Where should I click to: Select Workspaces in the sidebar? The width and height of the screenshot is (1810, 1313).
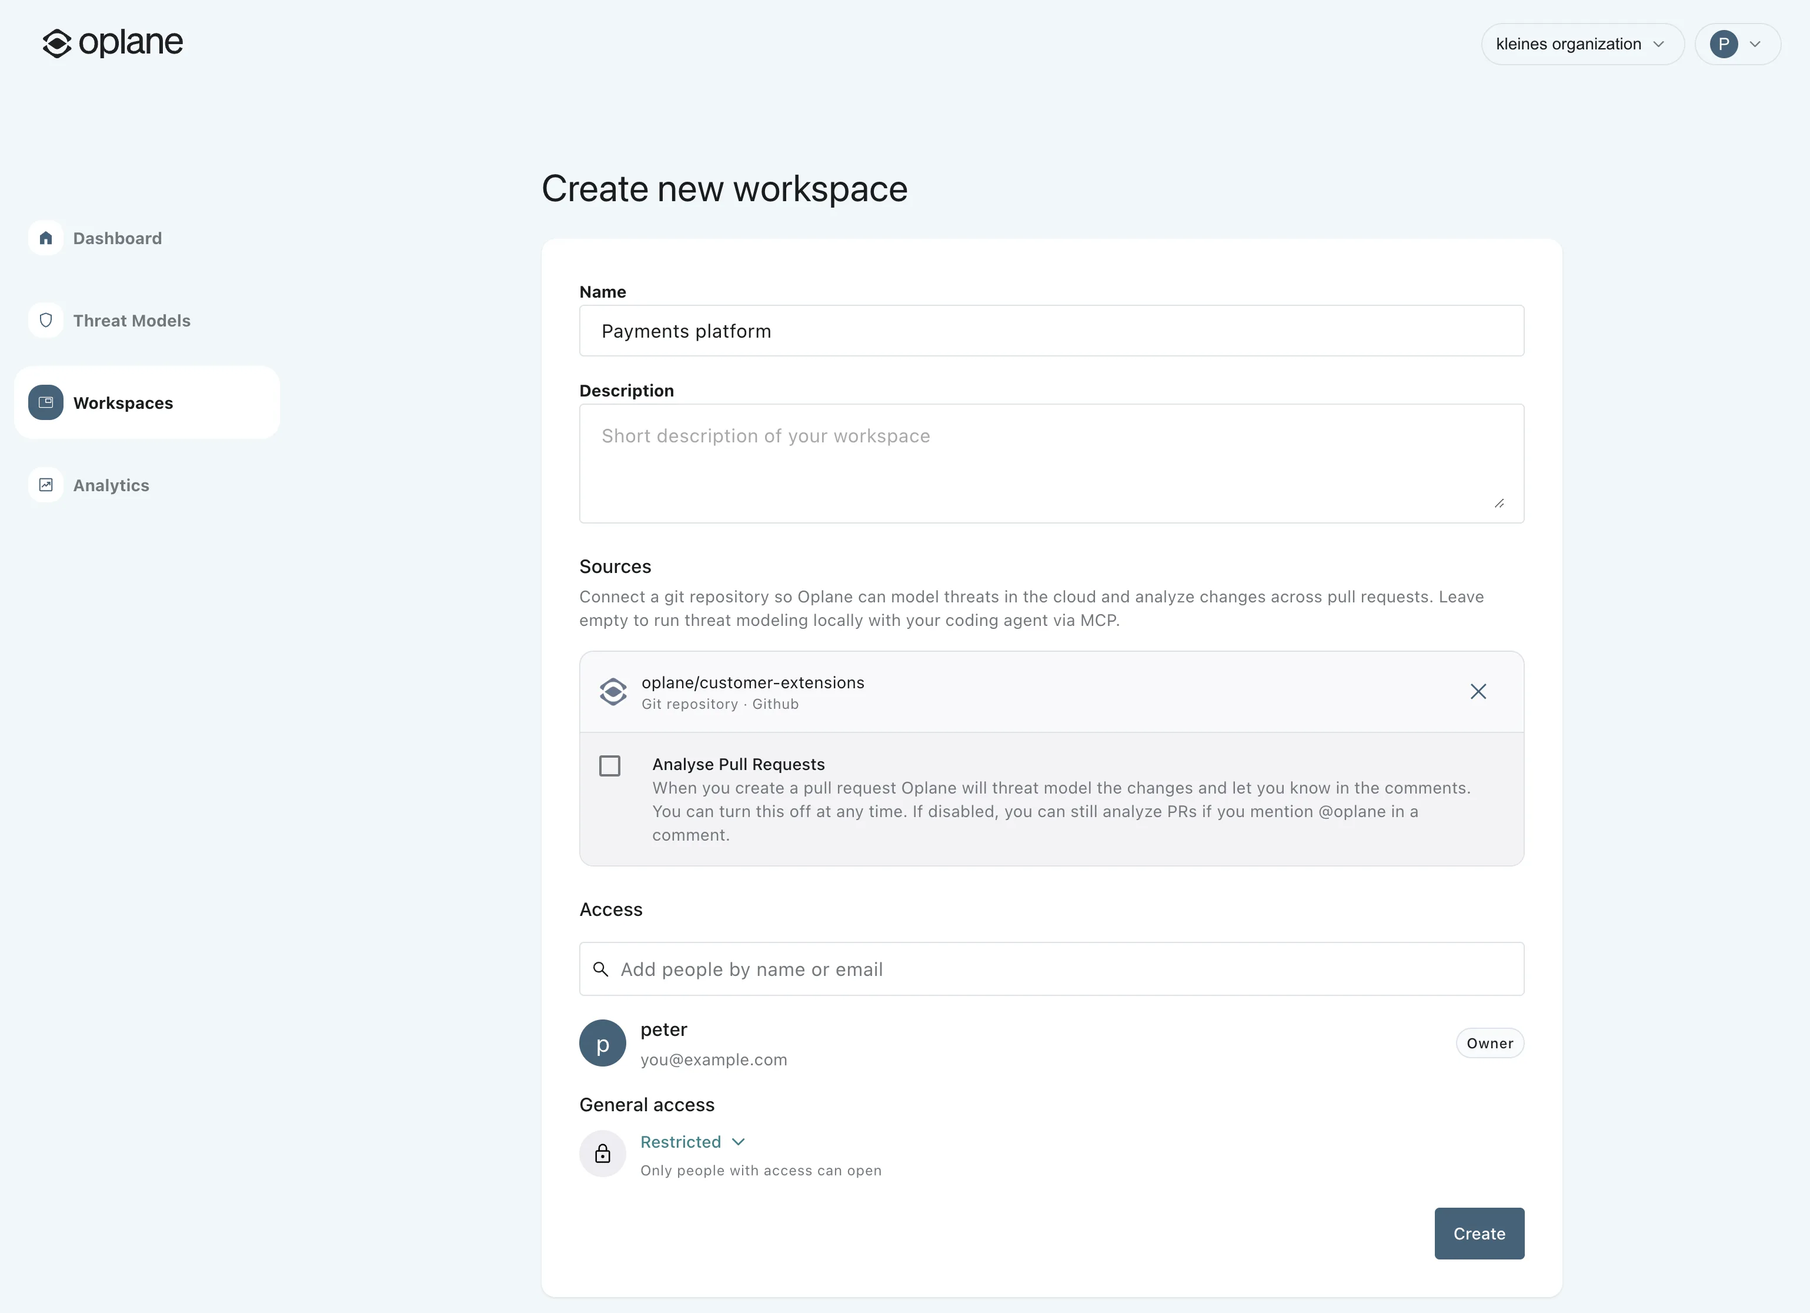pyautogui.click(x=147, y=402)
